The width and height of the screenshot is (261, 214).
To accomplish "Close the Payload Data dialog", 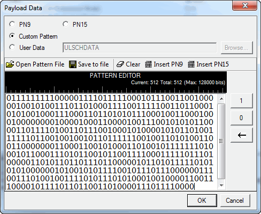I will coord(245,5).
